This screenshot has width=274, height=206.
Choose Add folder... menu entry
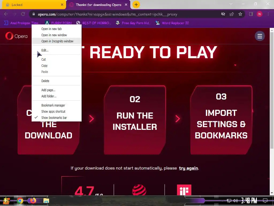pyautogui.click(x=56, y=96)
